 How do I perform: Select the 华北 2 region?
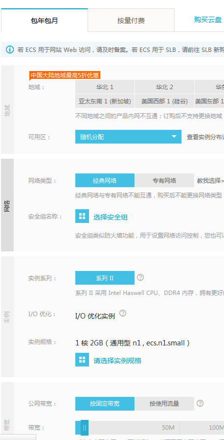click(x=165, y=87)
